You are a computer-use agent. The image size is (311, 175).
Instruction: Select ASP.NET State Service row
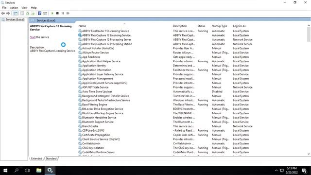pos(95,87)
